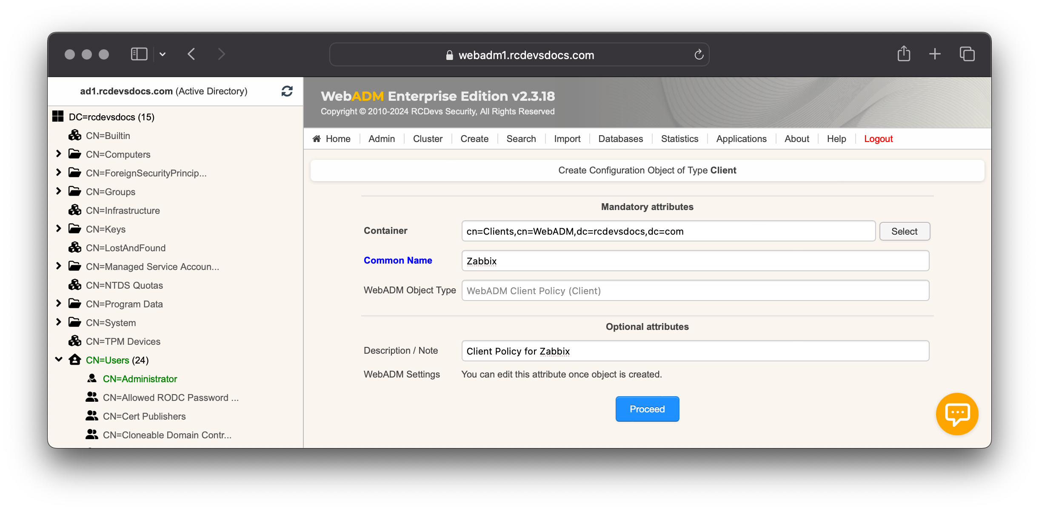Open the Databases menu
Screen dimensions: 1039x511
pos(620,139)
